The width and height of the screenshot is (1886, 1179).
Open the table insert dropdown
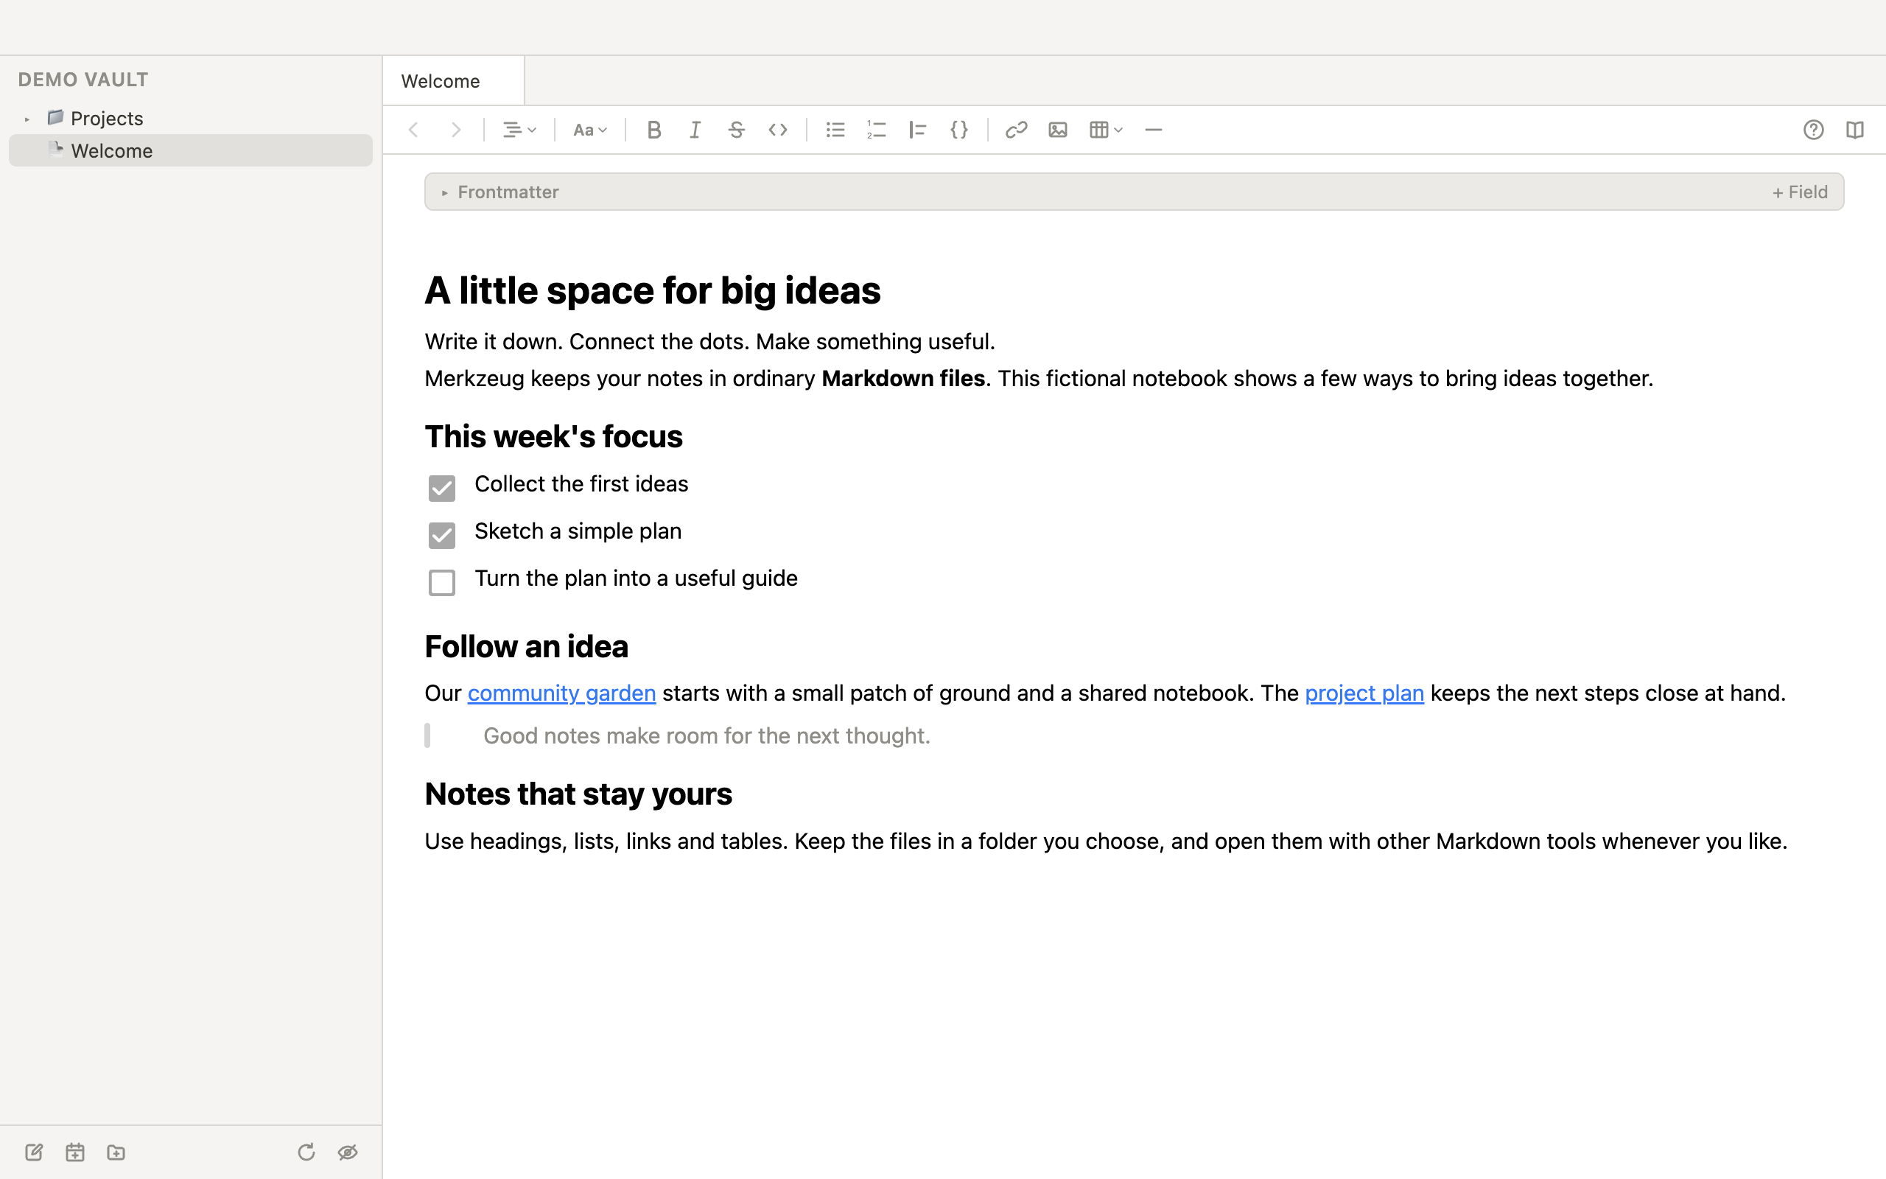pos(1106,130)
